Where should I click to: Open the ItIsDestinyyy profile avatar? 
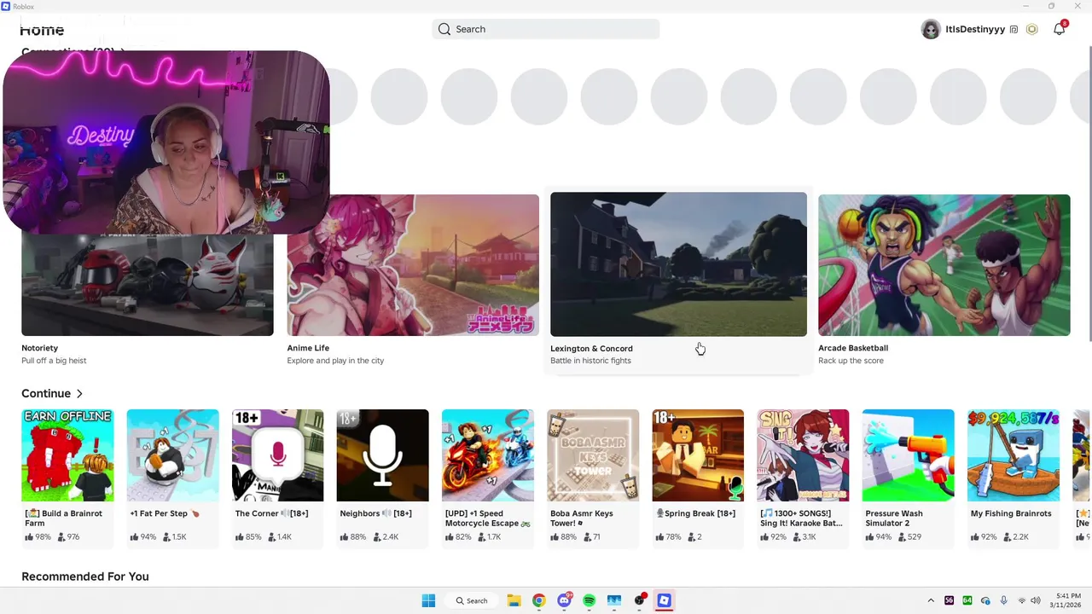pos(931,29)
